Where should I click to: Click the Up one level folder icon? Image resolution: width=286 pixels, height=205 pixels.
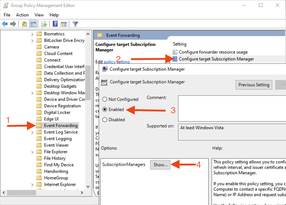24,24
